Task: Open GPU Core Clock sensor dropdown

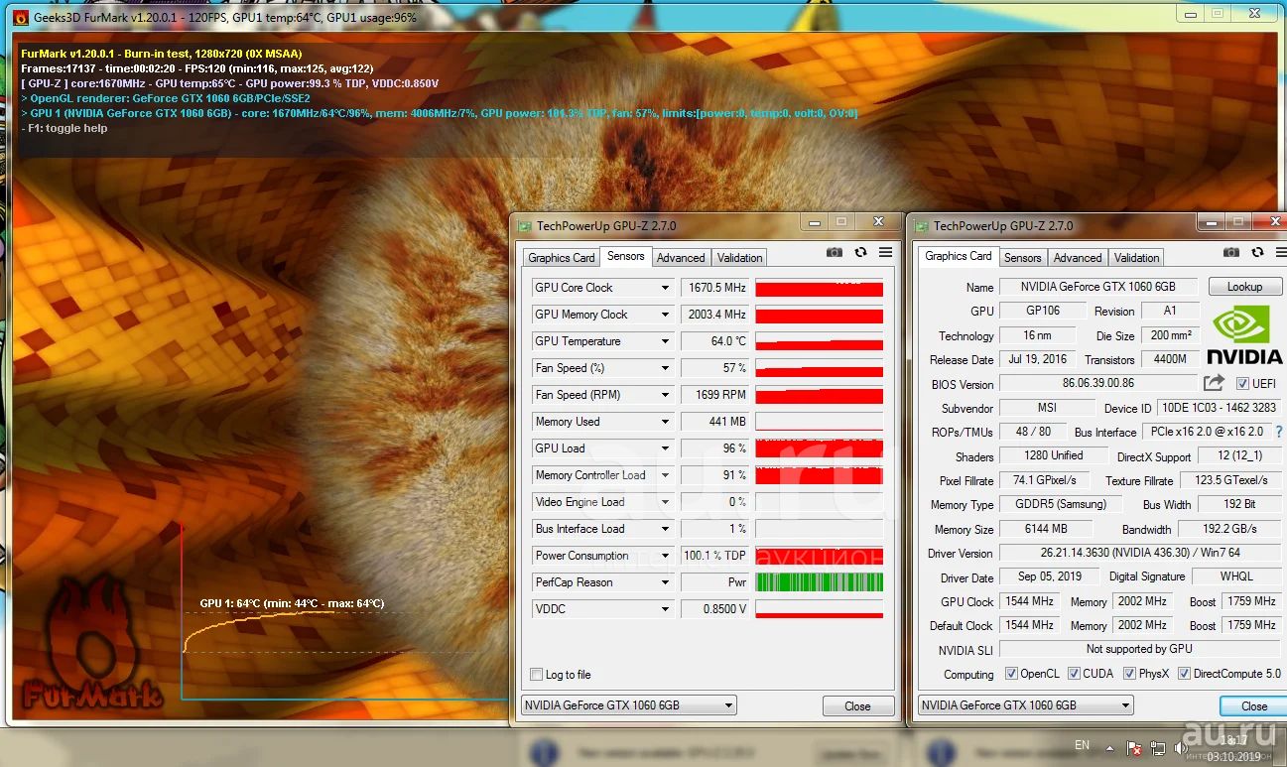Action: click(x=665, y=288)
